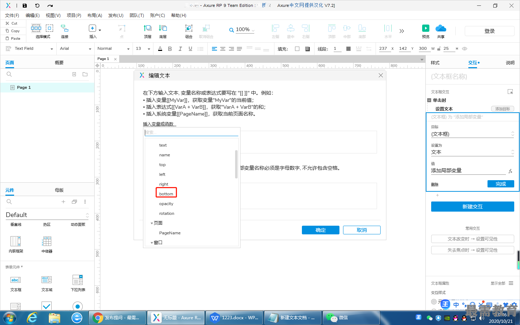Screen dimensions: 520x325
Task: Open Chrome window in the taskbar
Action: pos(117,318)
